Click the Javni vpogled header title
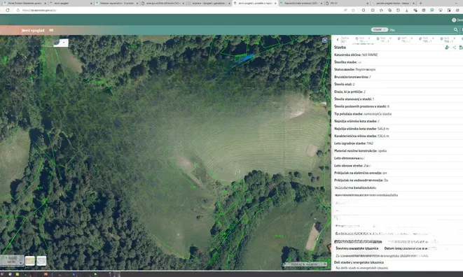This screenshot has width=463, height=277. pyautogui.click(x=33, y=30)
